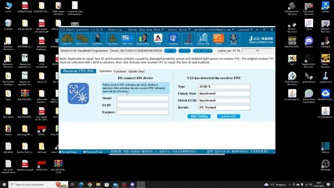Open the notification center icon
The image size is (334, 188).
tap(328, 184)
